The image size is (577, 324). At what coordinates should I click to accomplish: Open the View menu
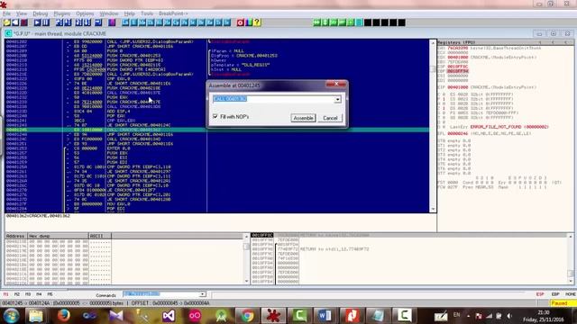pos(22,13)
